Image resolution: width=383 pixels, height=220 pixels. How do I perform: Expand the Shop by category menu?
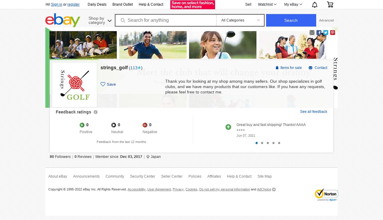tap(100, 20)
